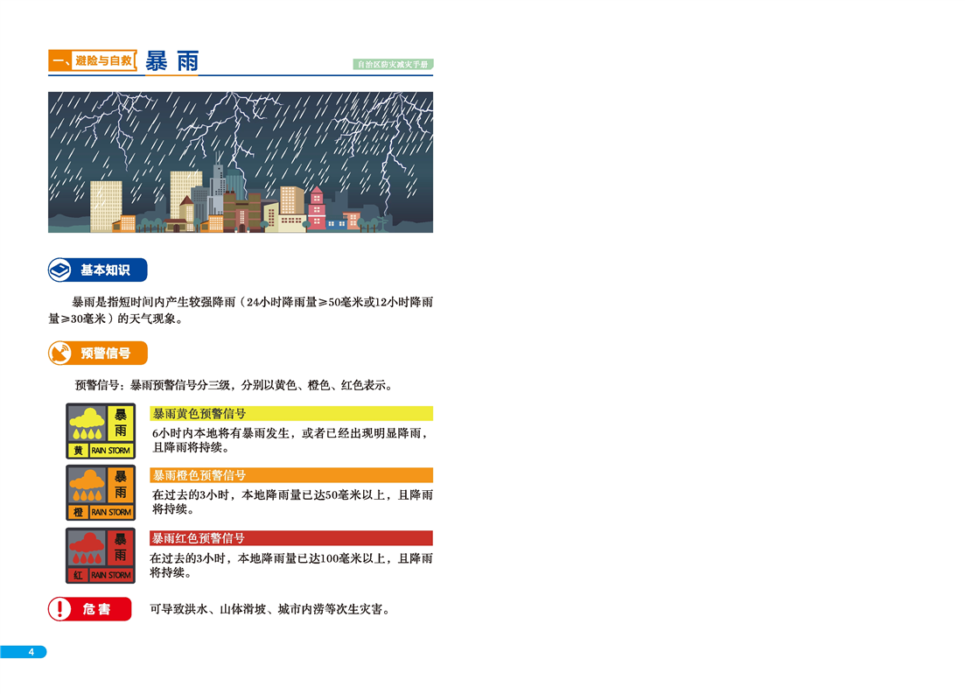This screenshot has width=965, height=694.
Task: Click the 基本知识 label text
Action: click(x=105, y=270)
